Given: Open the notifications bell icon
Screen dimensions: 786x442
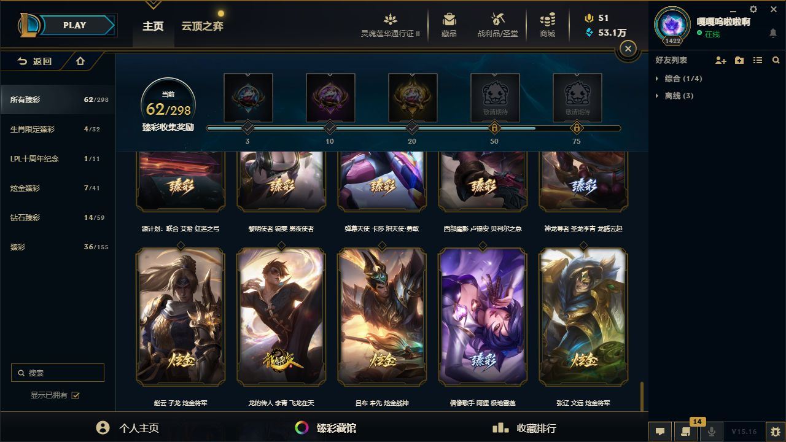Looking at the screenshot, I should pos(773,33).
